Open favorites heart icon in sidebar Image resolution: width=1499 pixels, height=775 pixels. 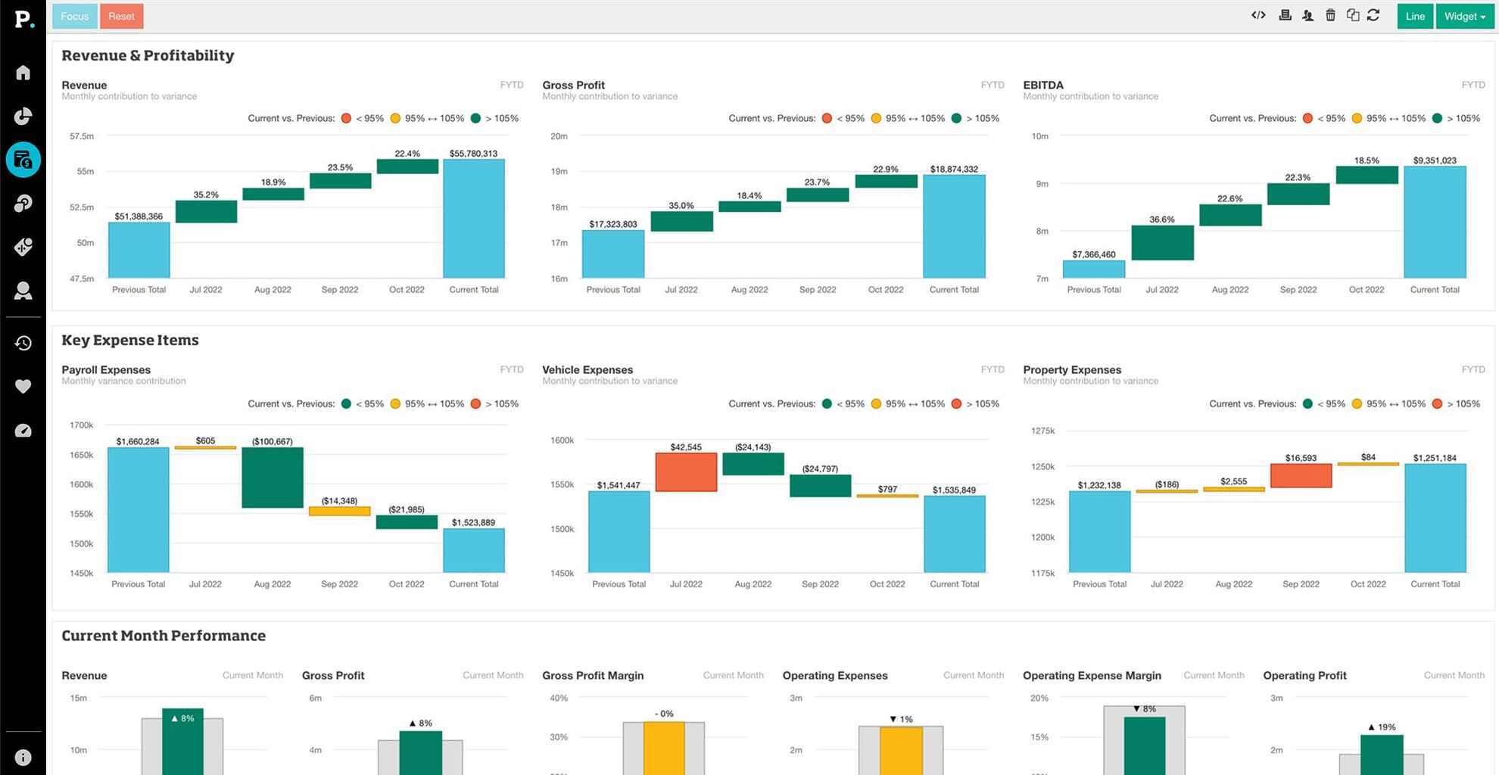pyautogui.click(x=23, y=387)
